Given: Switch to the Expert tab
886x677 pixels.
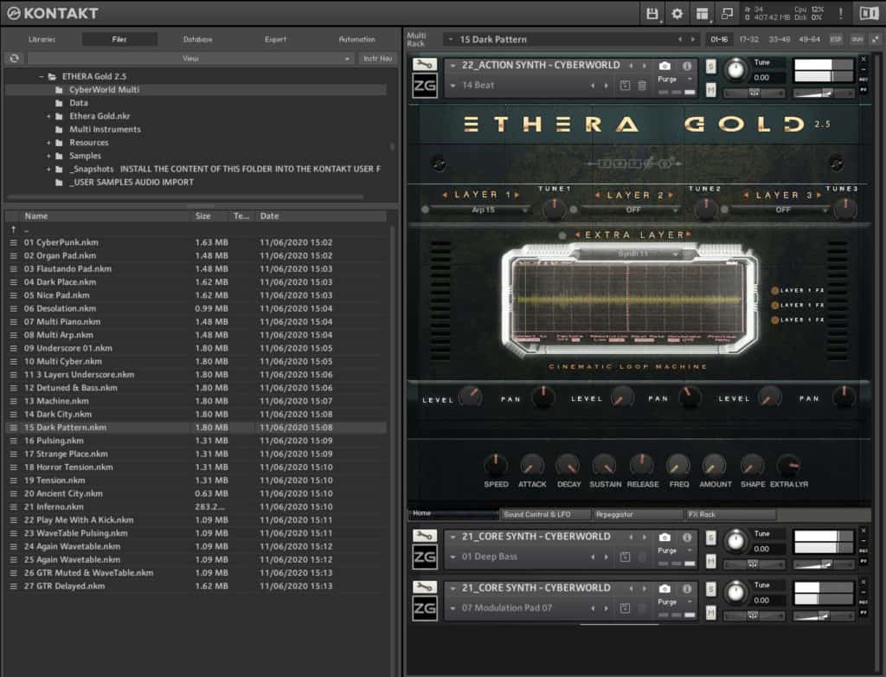Looking at the screenshot, I should [275, 39].
